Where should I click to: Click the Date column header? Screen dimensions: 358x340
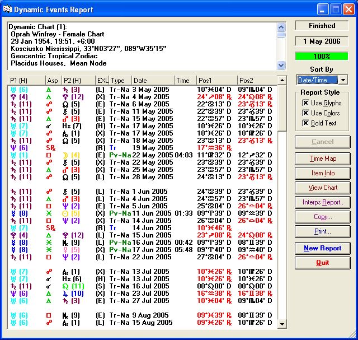click(152, 81)
